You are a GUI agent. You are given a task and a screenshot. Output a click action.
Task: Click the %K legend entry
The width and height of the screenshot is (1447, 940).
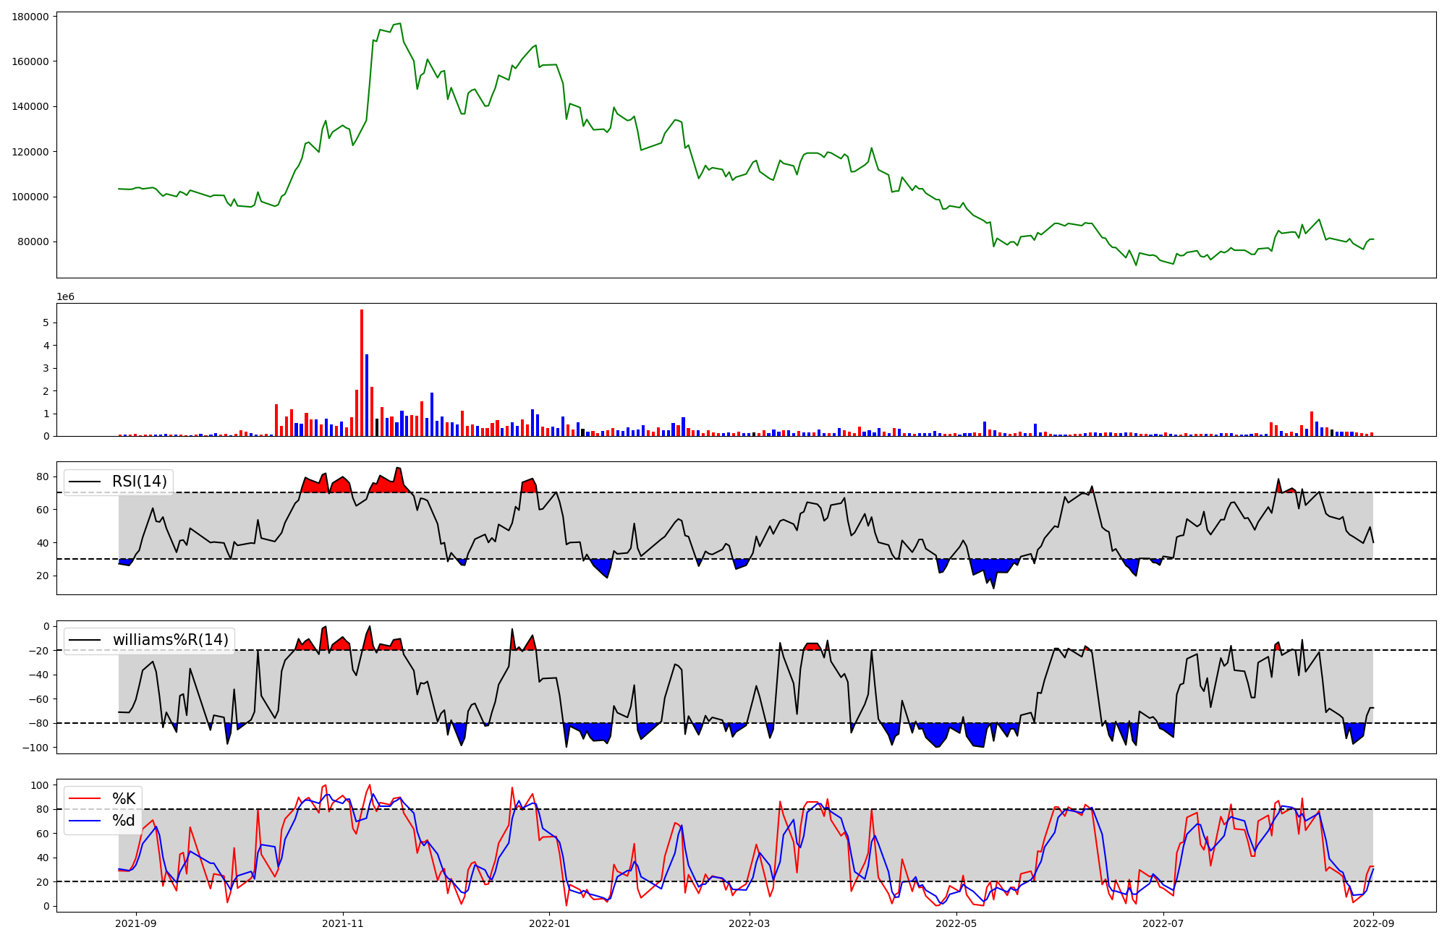124,799
